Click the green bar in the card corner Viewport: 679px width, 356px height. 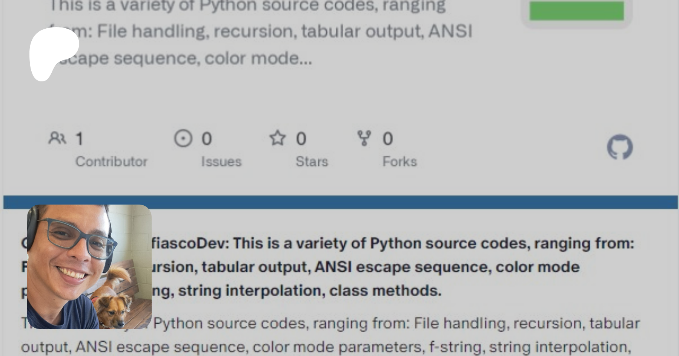(x=576, y=11)
